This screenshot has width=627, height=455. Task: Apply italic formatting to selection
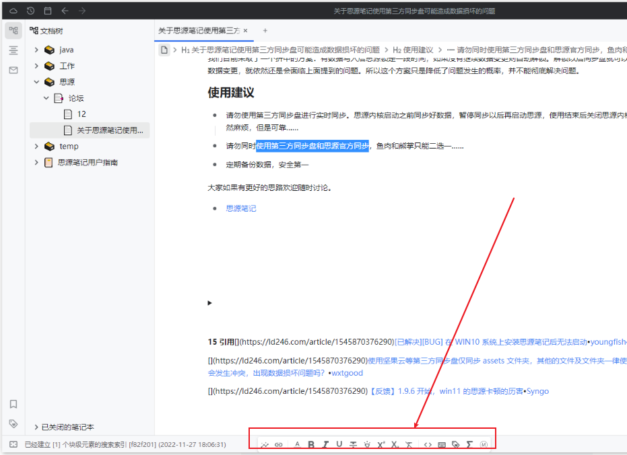(325, 444)
